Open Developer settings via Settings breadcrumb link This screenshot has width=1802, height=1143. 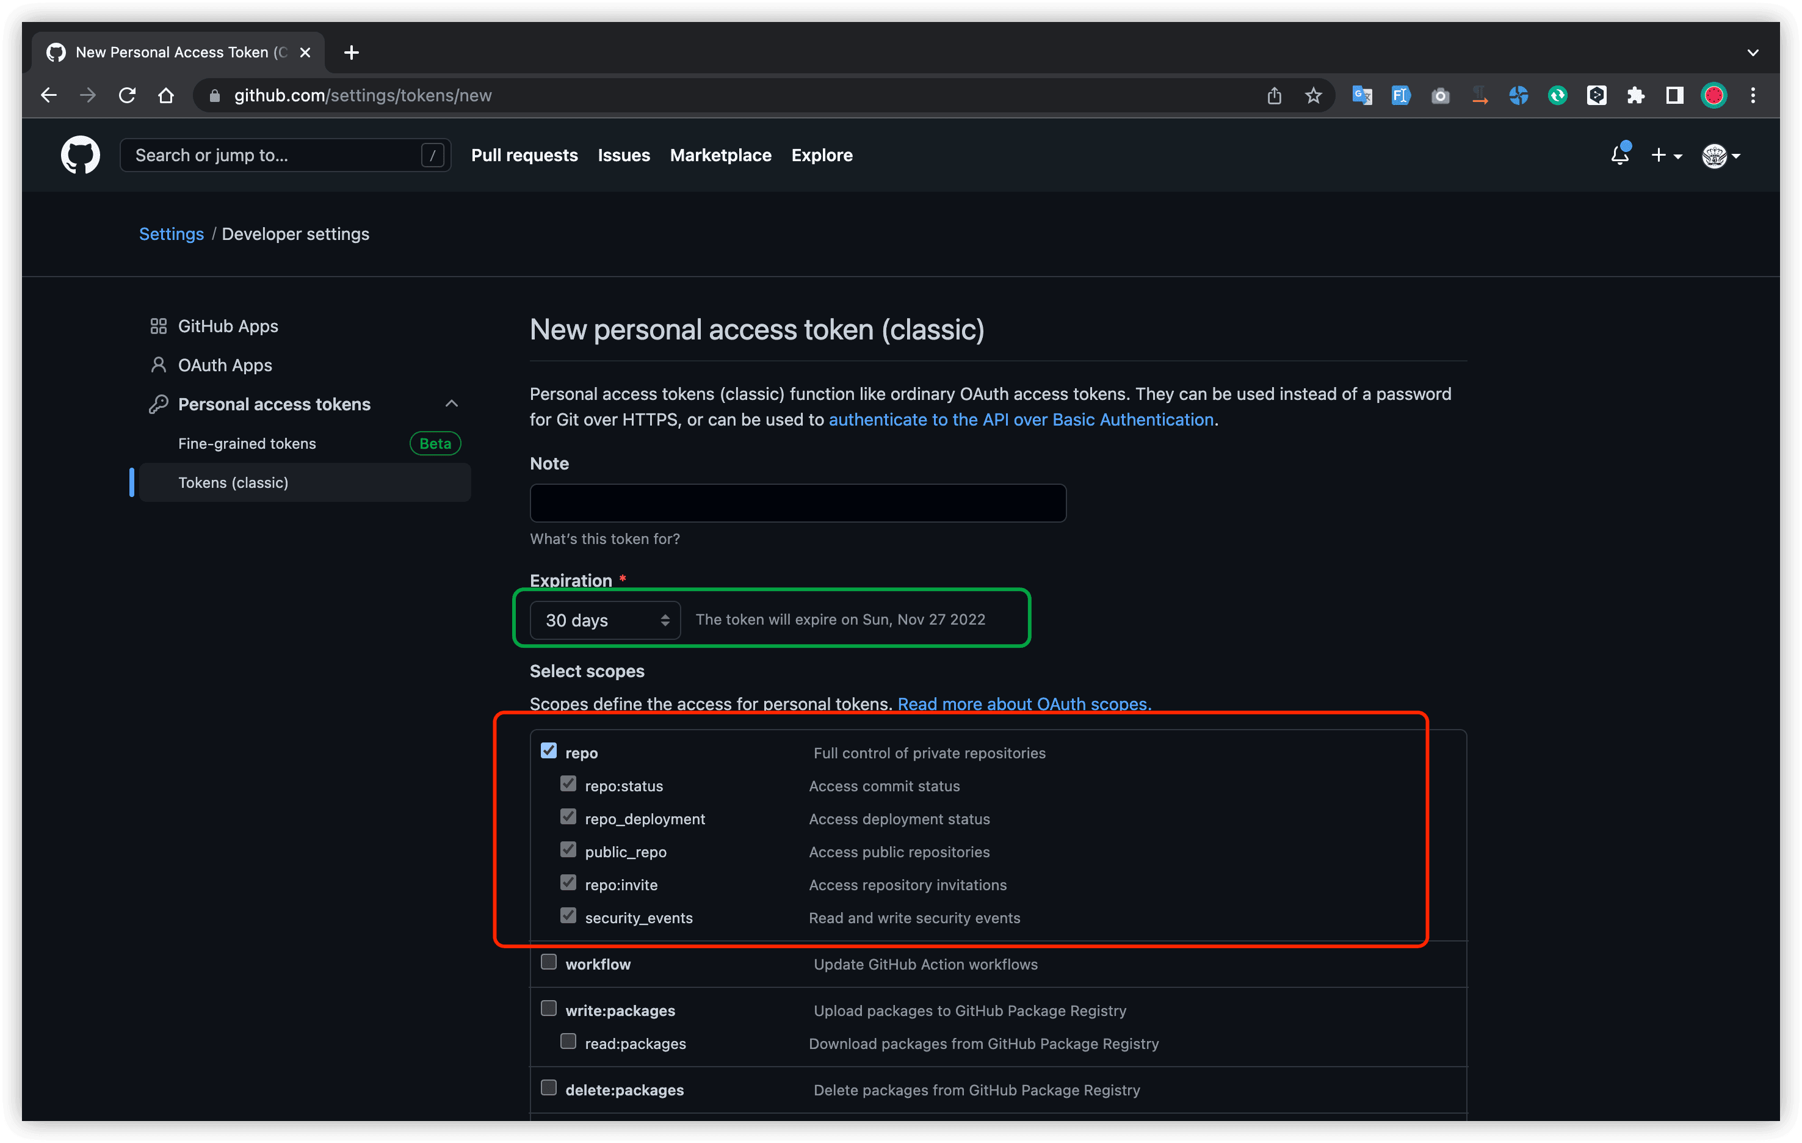tap(172, 233)
